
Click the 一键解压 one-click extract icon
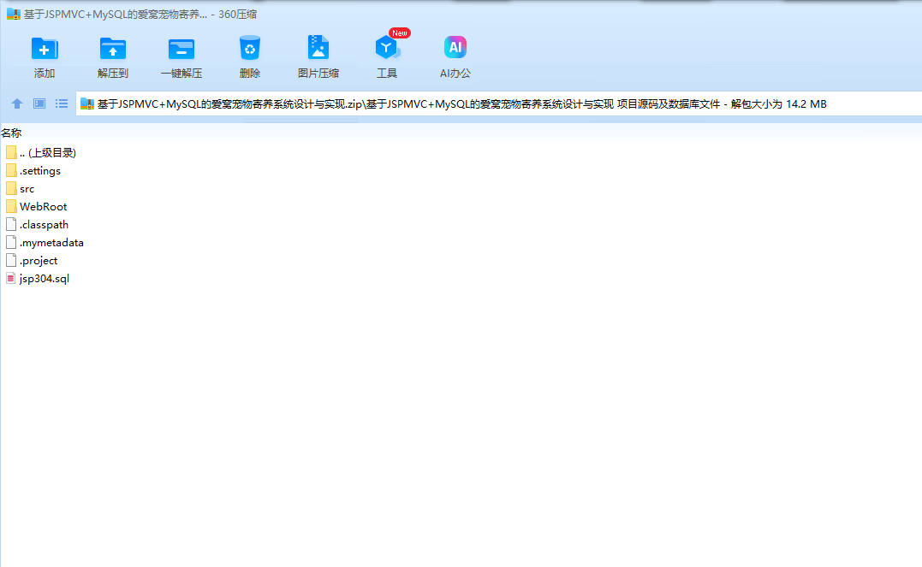click(x=181, y=49)
